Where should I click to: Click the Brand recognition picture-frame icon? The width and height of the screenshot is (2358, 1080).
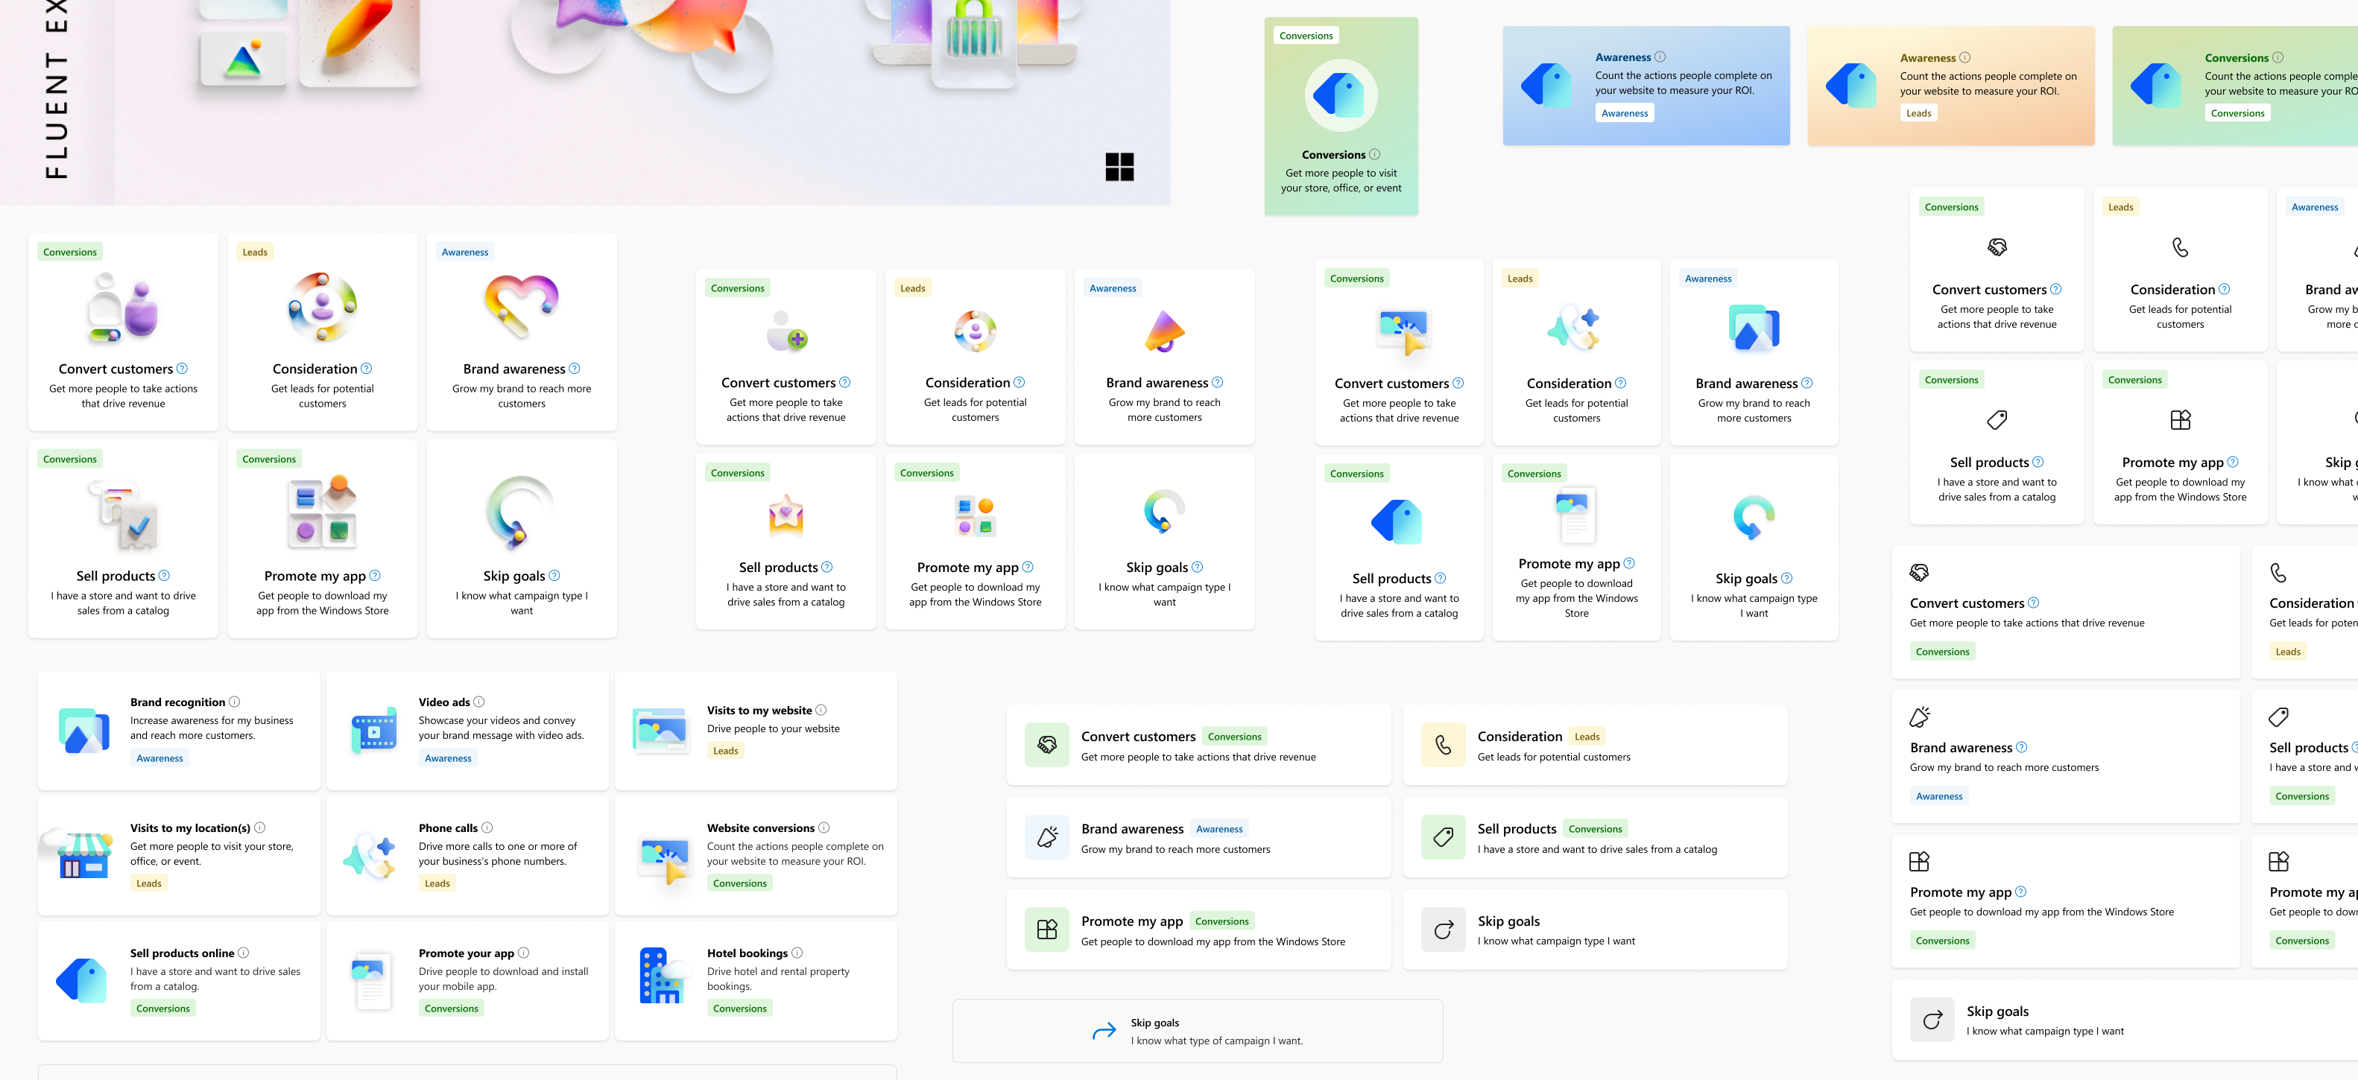(x=84, y=730)
